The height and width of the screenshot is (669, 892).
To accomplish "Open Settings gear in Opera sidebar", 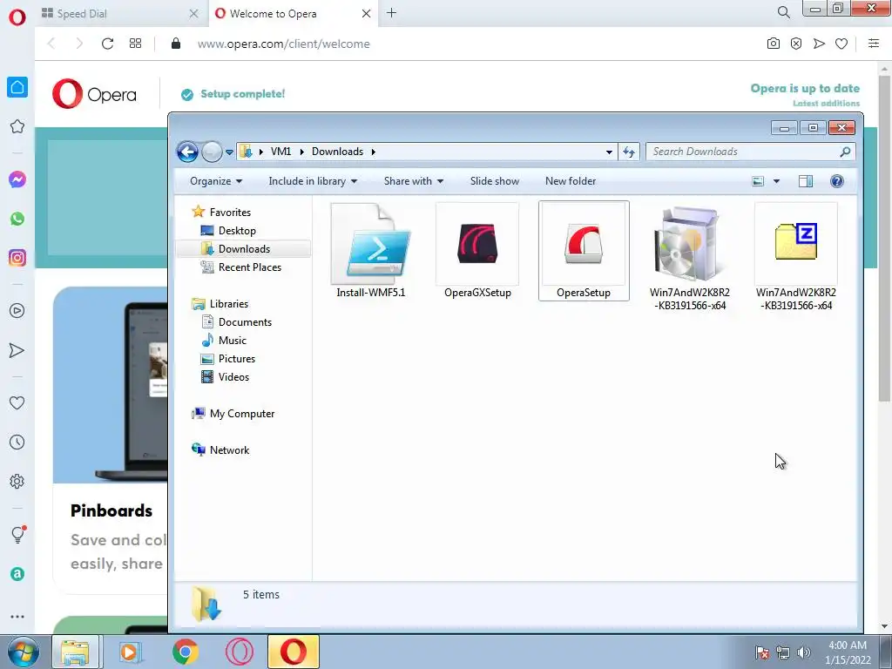I will [17, 481].
